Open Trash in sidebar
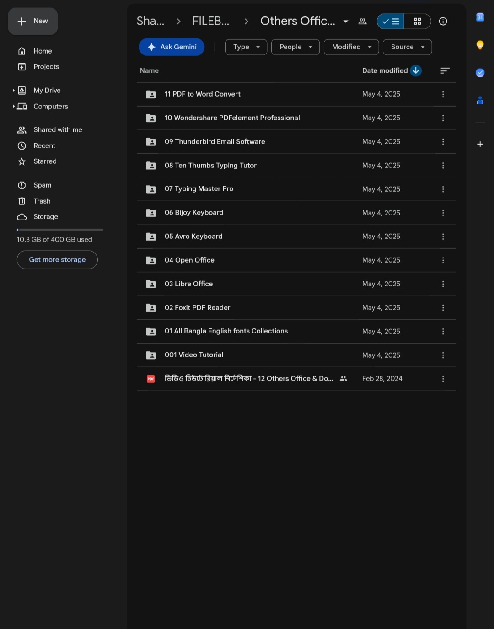Screen dimensions: 494x629 (x=42, y=201)
